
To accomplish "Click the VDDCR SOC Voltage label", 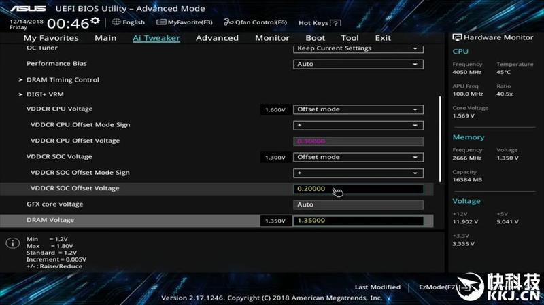I will [x=59, y=157].
